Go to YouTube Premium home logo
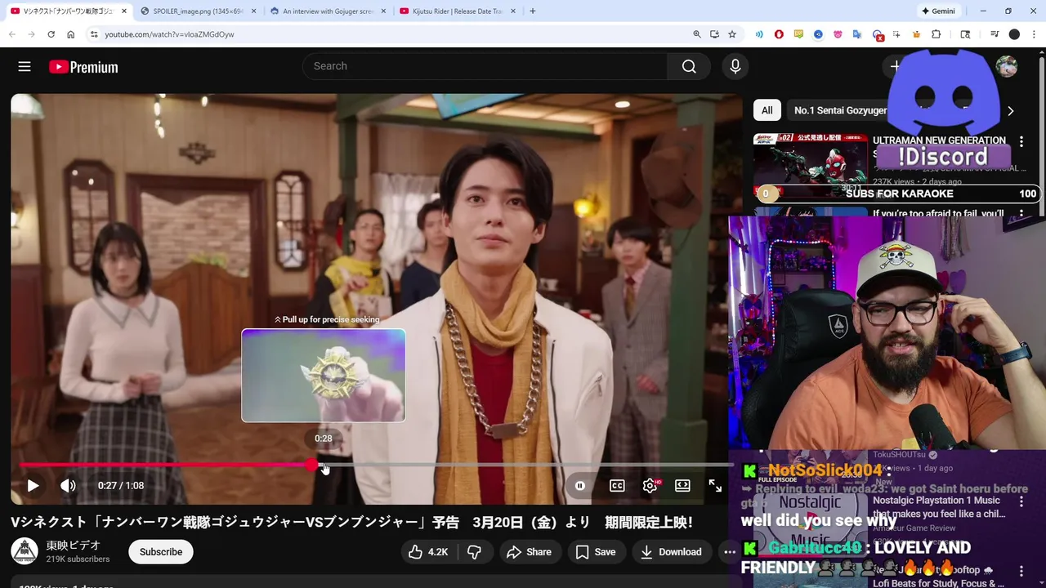This screenshot has width=1046, height=588. (x=83, y=67)
